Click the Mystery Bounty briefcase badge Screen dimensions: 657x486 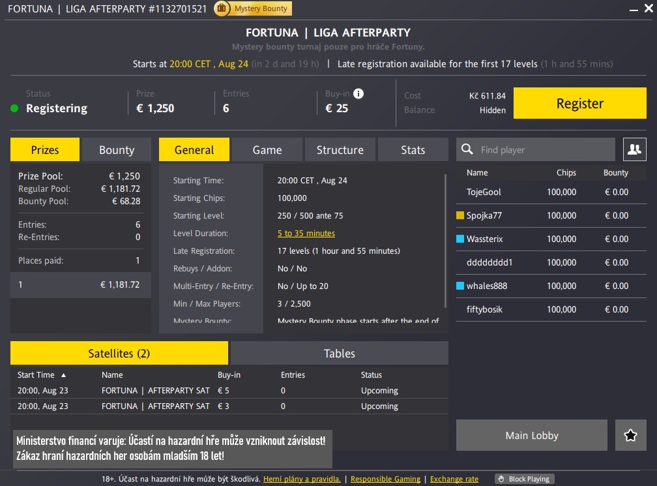coord(222,8)
